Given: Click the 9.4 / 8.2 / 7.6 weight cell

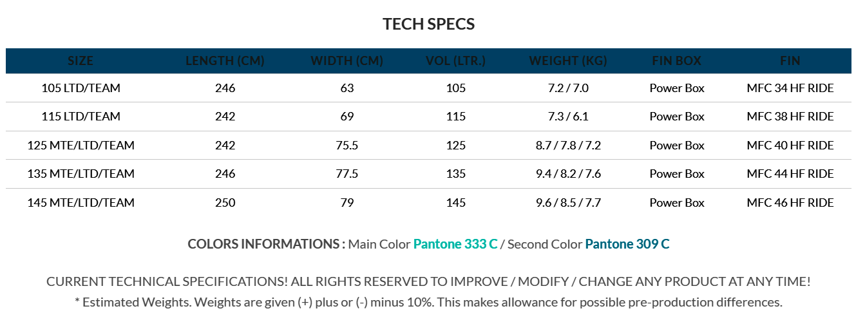Looking at the screenshot, I should [x=568, y=174].
